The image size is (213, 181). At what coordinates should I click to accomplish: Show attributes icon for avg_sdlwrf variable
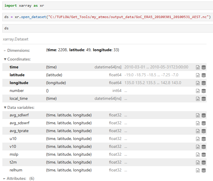[198, 115]
